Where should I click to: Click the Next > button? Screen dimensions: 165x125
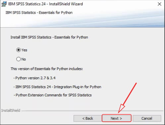click(117, 118)
